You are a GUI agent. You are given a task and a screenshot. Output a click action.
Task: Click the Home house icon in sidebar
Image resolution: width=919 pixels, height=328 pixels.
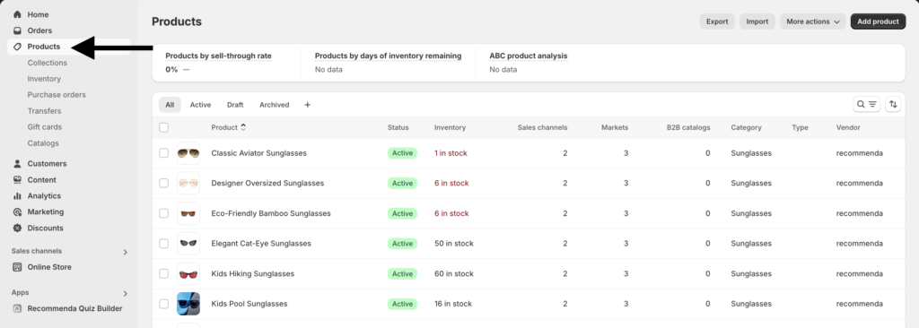[x=18, y=14]
